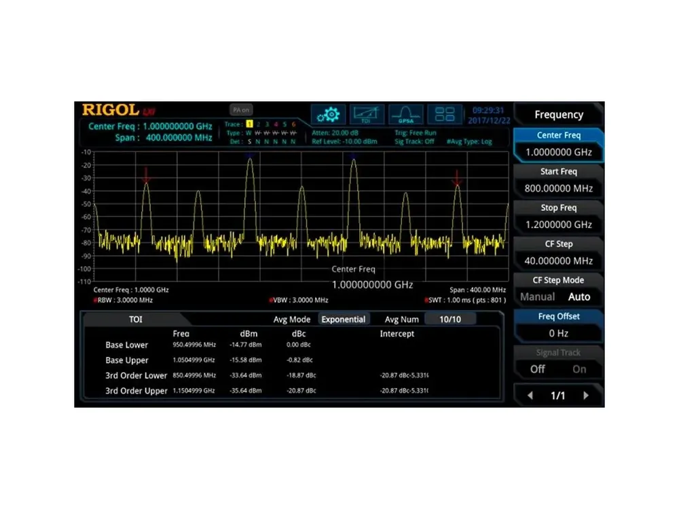This screenshot has width=679, height=509.
Task: Select the Start Freq softkey
Action: 559,181
